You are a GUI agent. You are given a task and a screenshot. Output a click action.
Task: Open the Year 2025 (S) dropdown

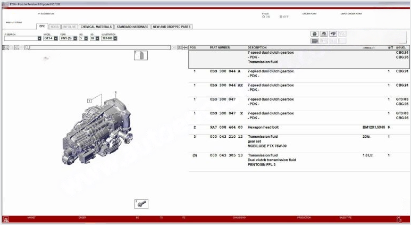coord(76,38)
